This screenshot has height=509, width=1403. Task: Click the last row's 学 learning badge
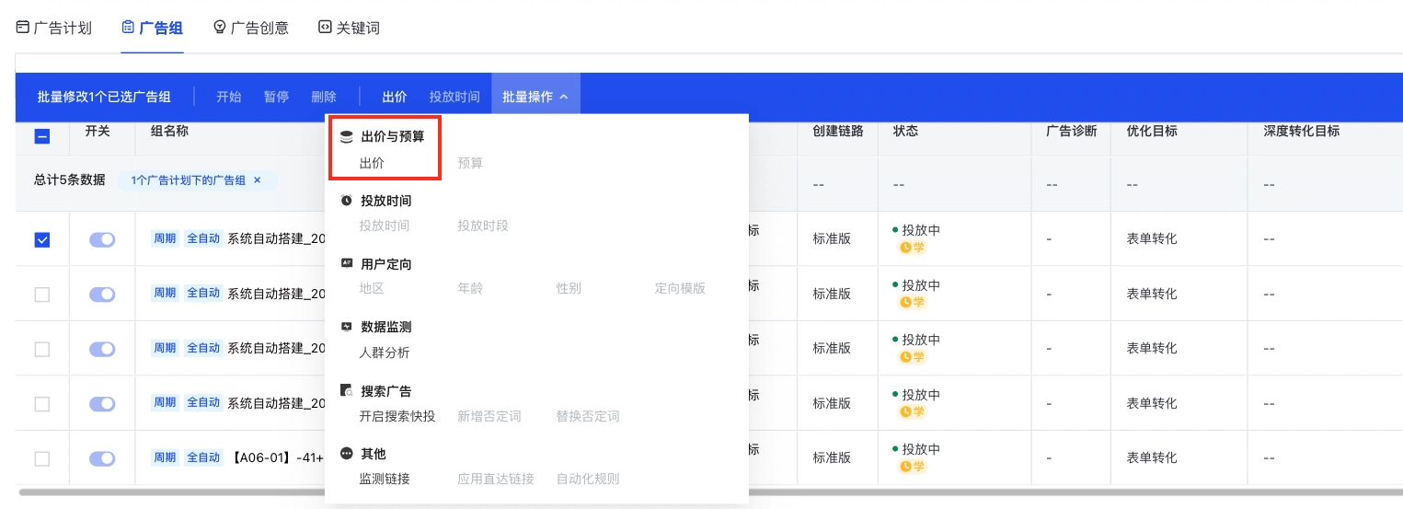click(912, 467)
